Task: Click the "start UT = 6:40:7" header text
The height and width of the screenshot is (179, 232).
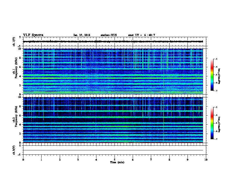Action: (x=141, y=35)
